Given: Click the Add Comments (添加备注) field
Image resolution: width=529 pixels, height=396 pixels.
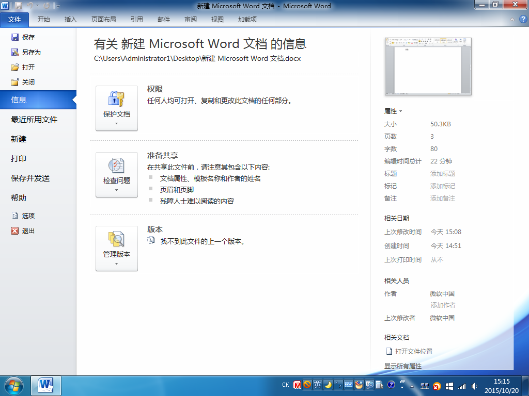Looking at the screenshot, I should tap(443, 199).
